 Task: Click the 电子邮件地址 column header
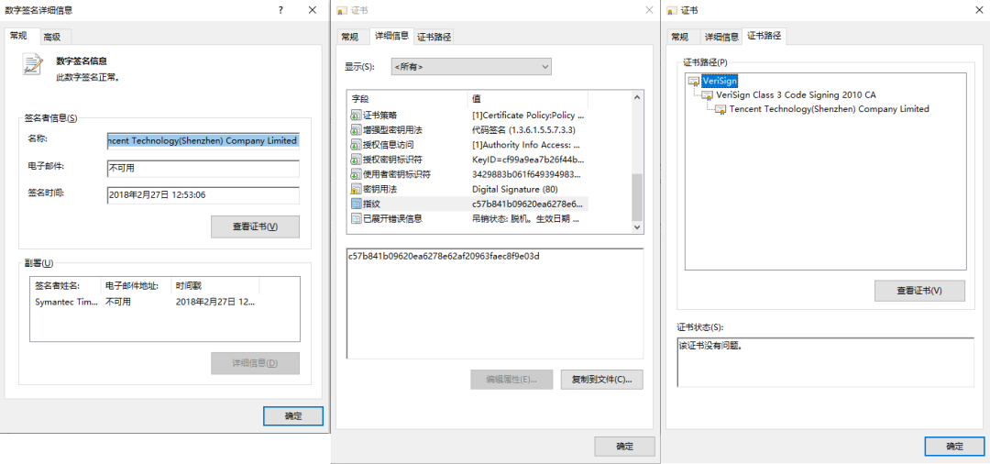point(137,286)
